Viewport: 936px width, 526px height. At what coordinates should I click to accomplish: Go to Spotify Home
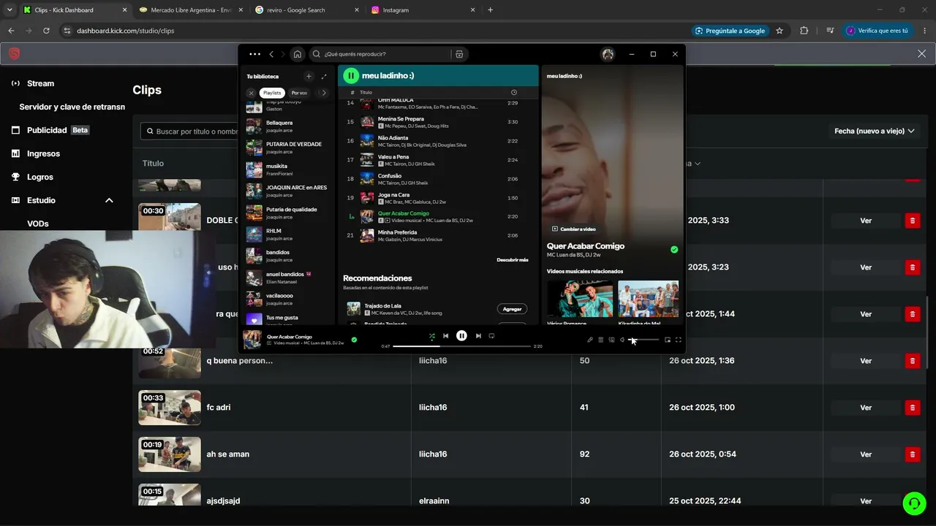pos(297,54)
